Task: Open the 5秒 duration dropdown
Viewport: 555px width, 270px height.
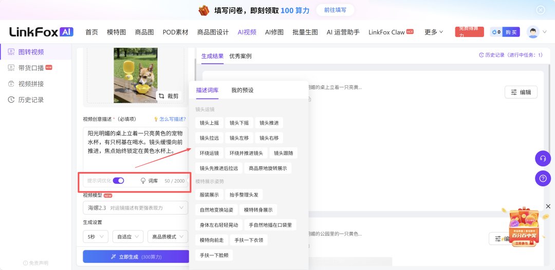Action: coord(96,237)
